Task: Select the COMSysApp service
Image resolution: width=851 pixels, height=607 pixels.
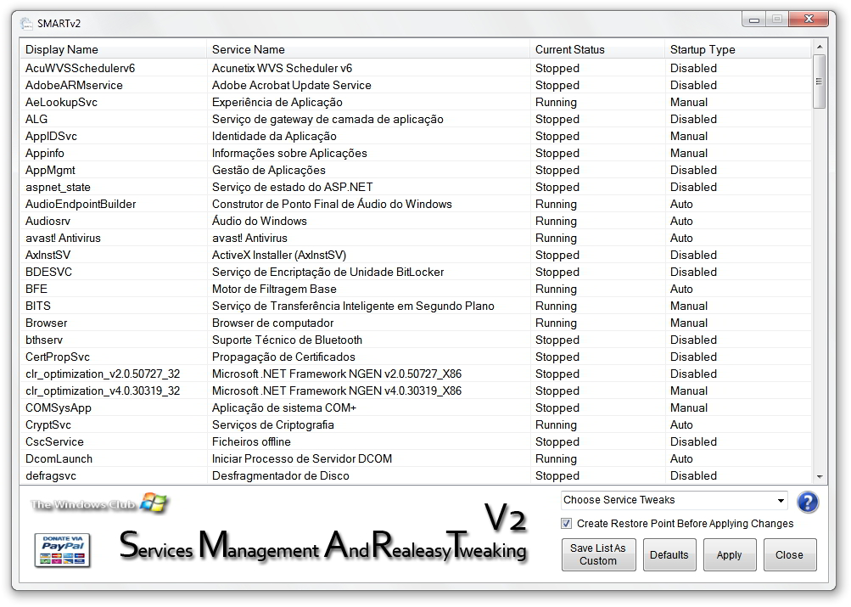Action: tap(416, 407)
